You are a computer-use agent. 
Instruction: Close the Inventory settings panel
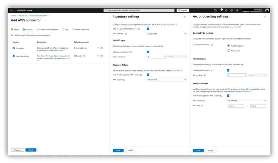(x=185, y=16)
